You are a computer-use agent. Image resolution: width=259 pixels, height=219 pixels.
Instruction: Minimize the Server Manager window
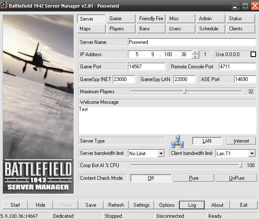point(235,6)
